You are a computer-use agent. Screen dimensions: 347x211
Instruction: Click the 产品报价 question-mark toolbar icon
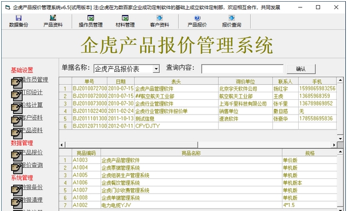(x=197, y=18)
